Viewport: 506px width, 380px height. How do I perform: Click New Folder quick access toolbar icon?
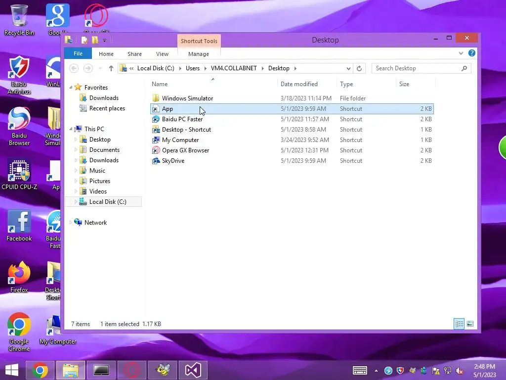click(95, 40)
